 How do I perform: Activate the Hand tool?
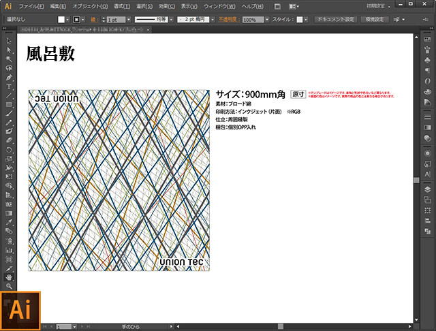9,277
